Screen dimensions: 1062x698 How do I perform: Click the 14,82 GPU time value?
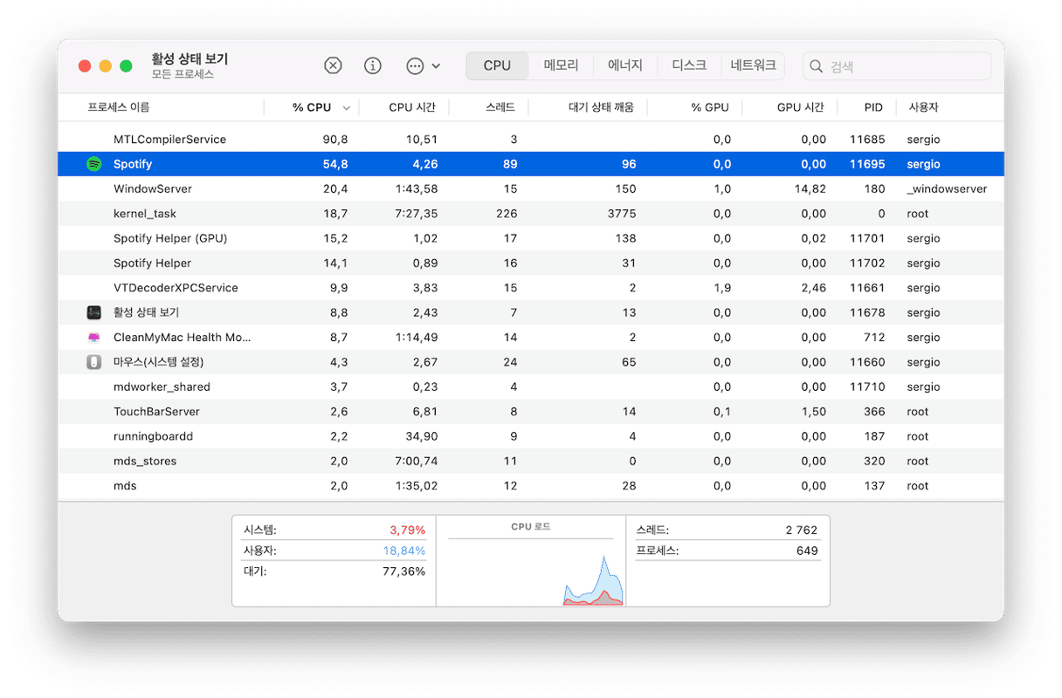pyautogui.click(x=811, y=188)
